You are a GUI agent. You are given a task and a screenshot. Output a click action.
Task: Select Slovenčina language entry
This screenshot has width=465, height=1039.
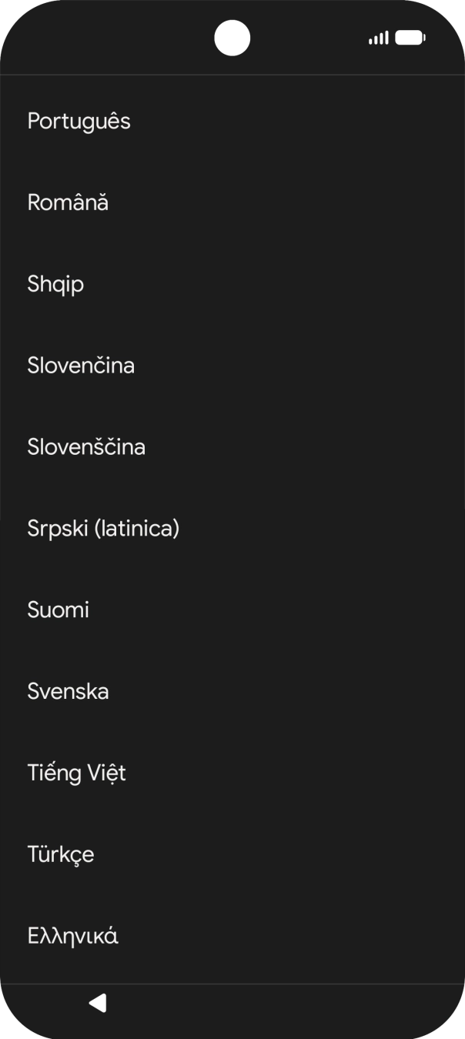[x=81, y=366]
